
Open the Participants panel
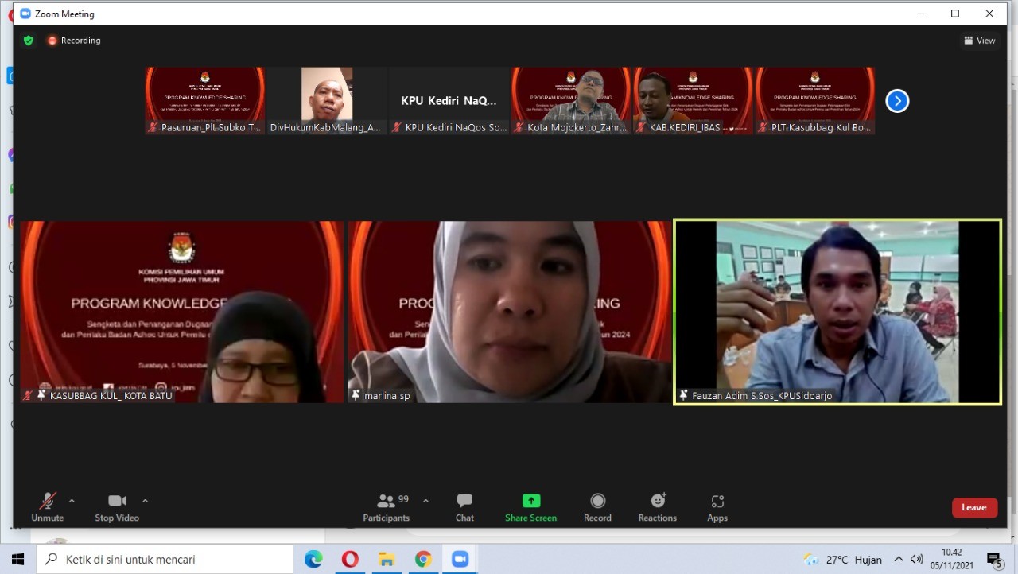[x=387, y=506]
